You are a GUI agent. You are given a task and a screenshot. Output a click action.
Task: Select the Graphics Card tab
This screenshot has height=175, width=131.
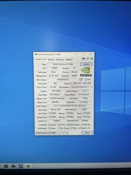[x=41, y=59]
